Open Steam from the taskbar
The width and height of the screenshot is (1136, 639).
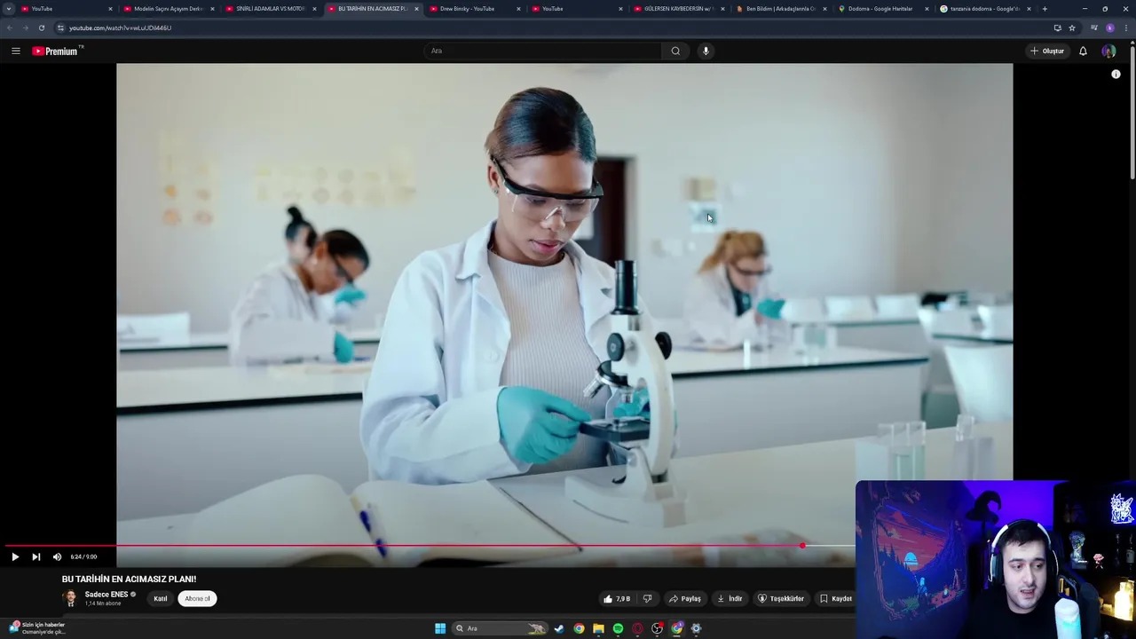coord(559,628)
